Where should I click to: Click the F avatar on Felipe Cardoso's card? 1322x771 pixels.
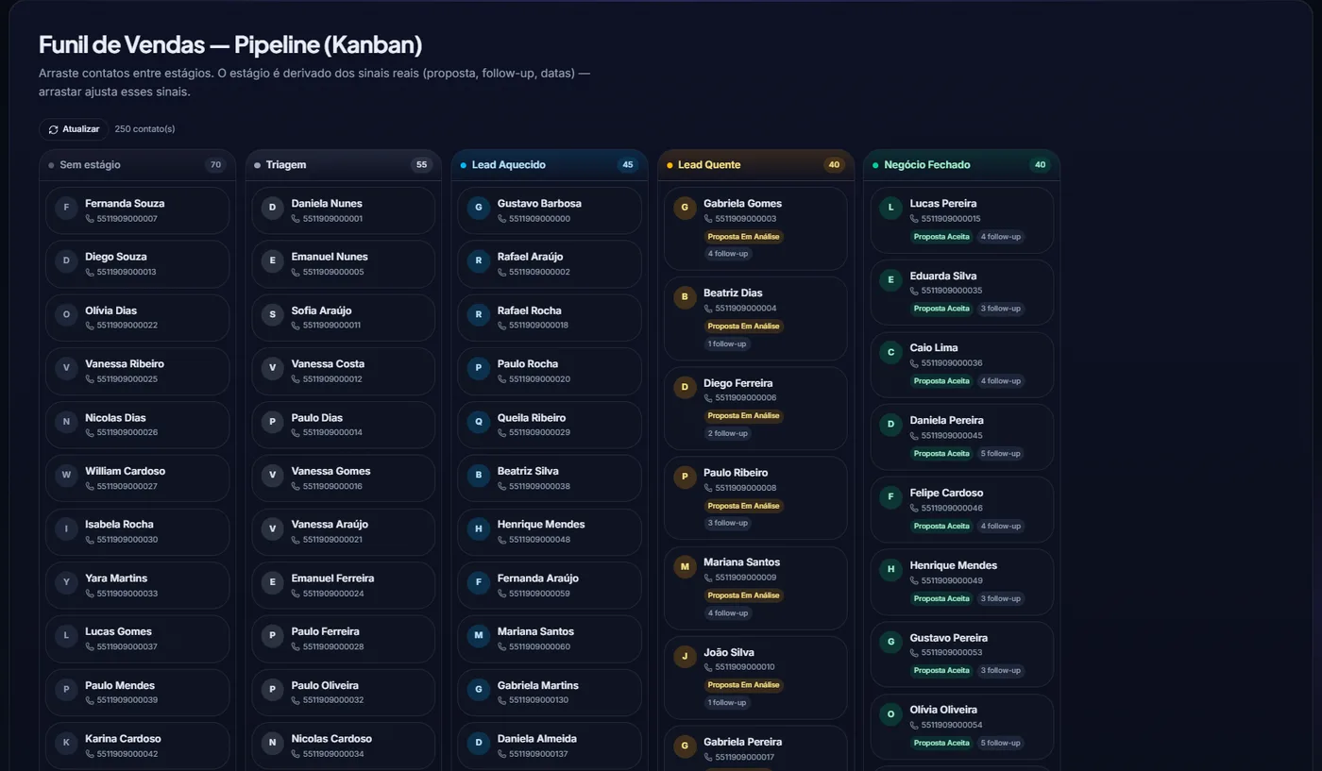click(890, 497)
